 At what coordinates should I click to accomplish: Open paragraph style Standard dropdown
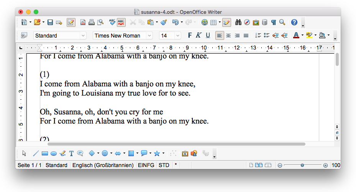[x=83, y=36]
